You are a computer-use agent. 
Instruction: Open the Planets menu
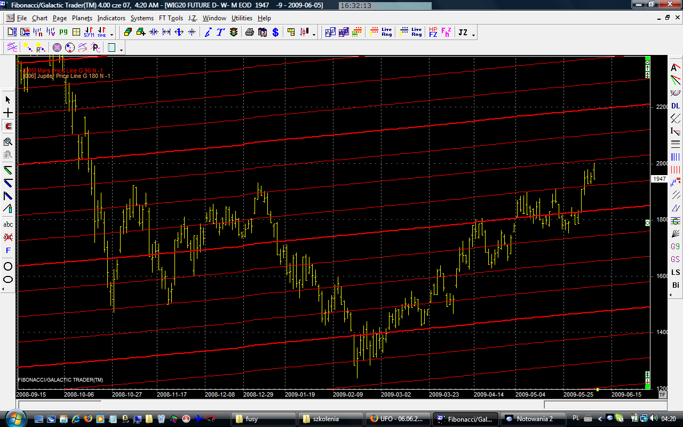click(x=82, y=18)
